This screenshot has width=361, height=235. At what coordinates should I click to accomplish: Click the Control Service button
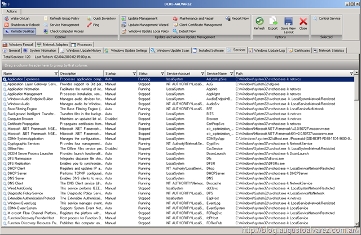pyautogui.click(x=329, y=19)
